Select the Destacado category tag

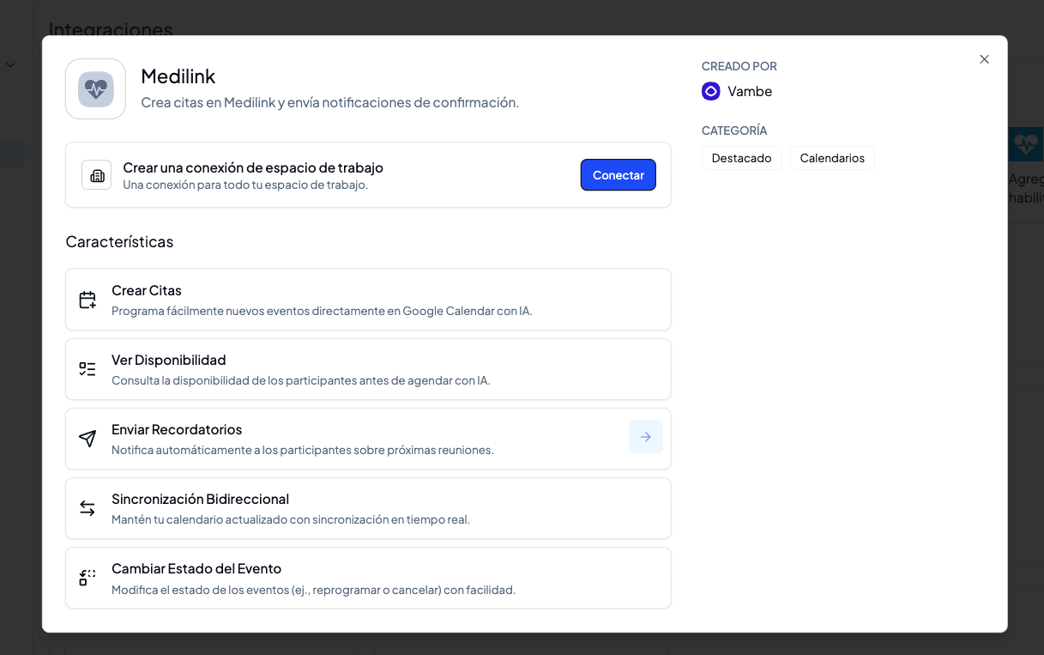[x=741, y=158]
